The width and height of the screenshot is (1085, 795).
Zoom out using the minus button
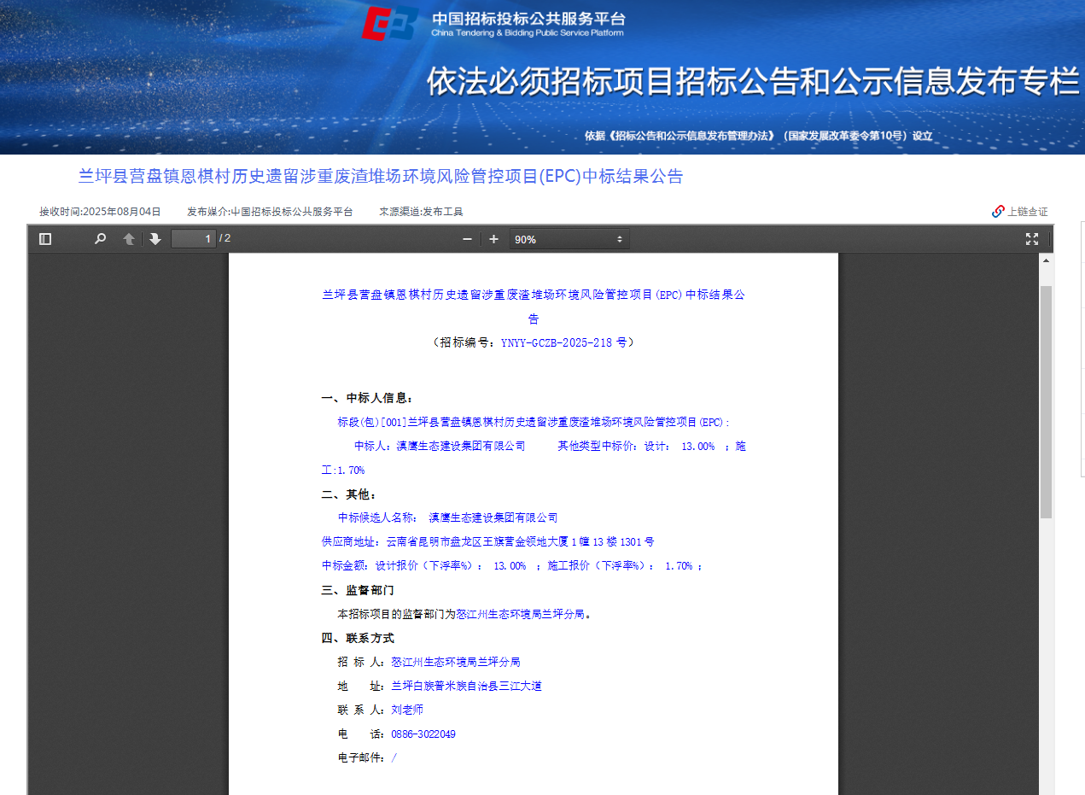pyautogui.click(x=467, y=239)
